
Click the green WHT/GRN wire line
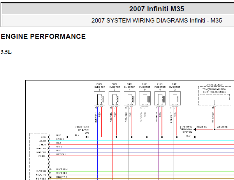141,171
